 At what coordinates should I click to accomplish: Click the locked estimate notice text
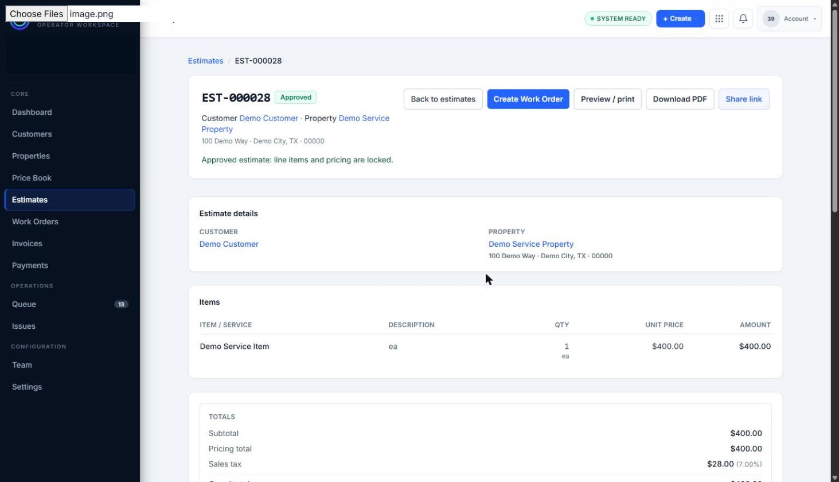(x=297, y=160)
